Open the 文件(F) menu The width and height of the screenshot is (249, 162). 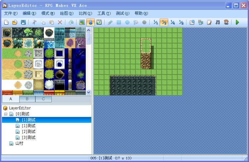11,13
